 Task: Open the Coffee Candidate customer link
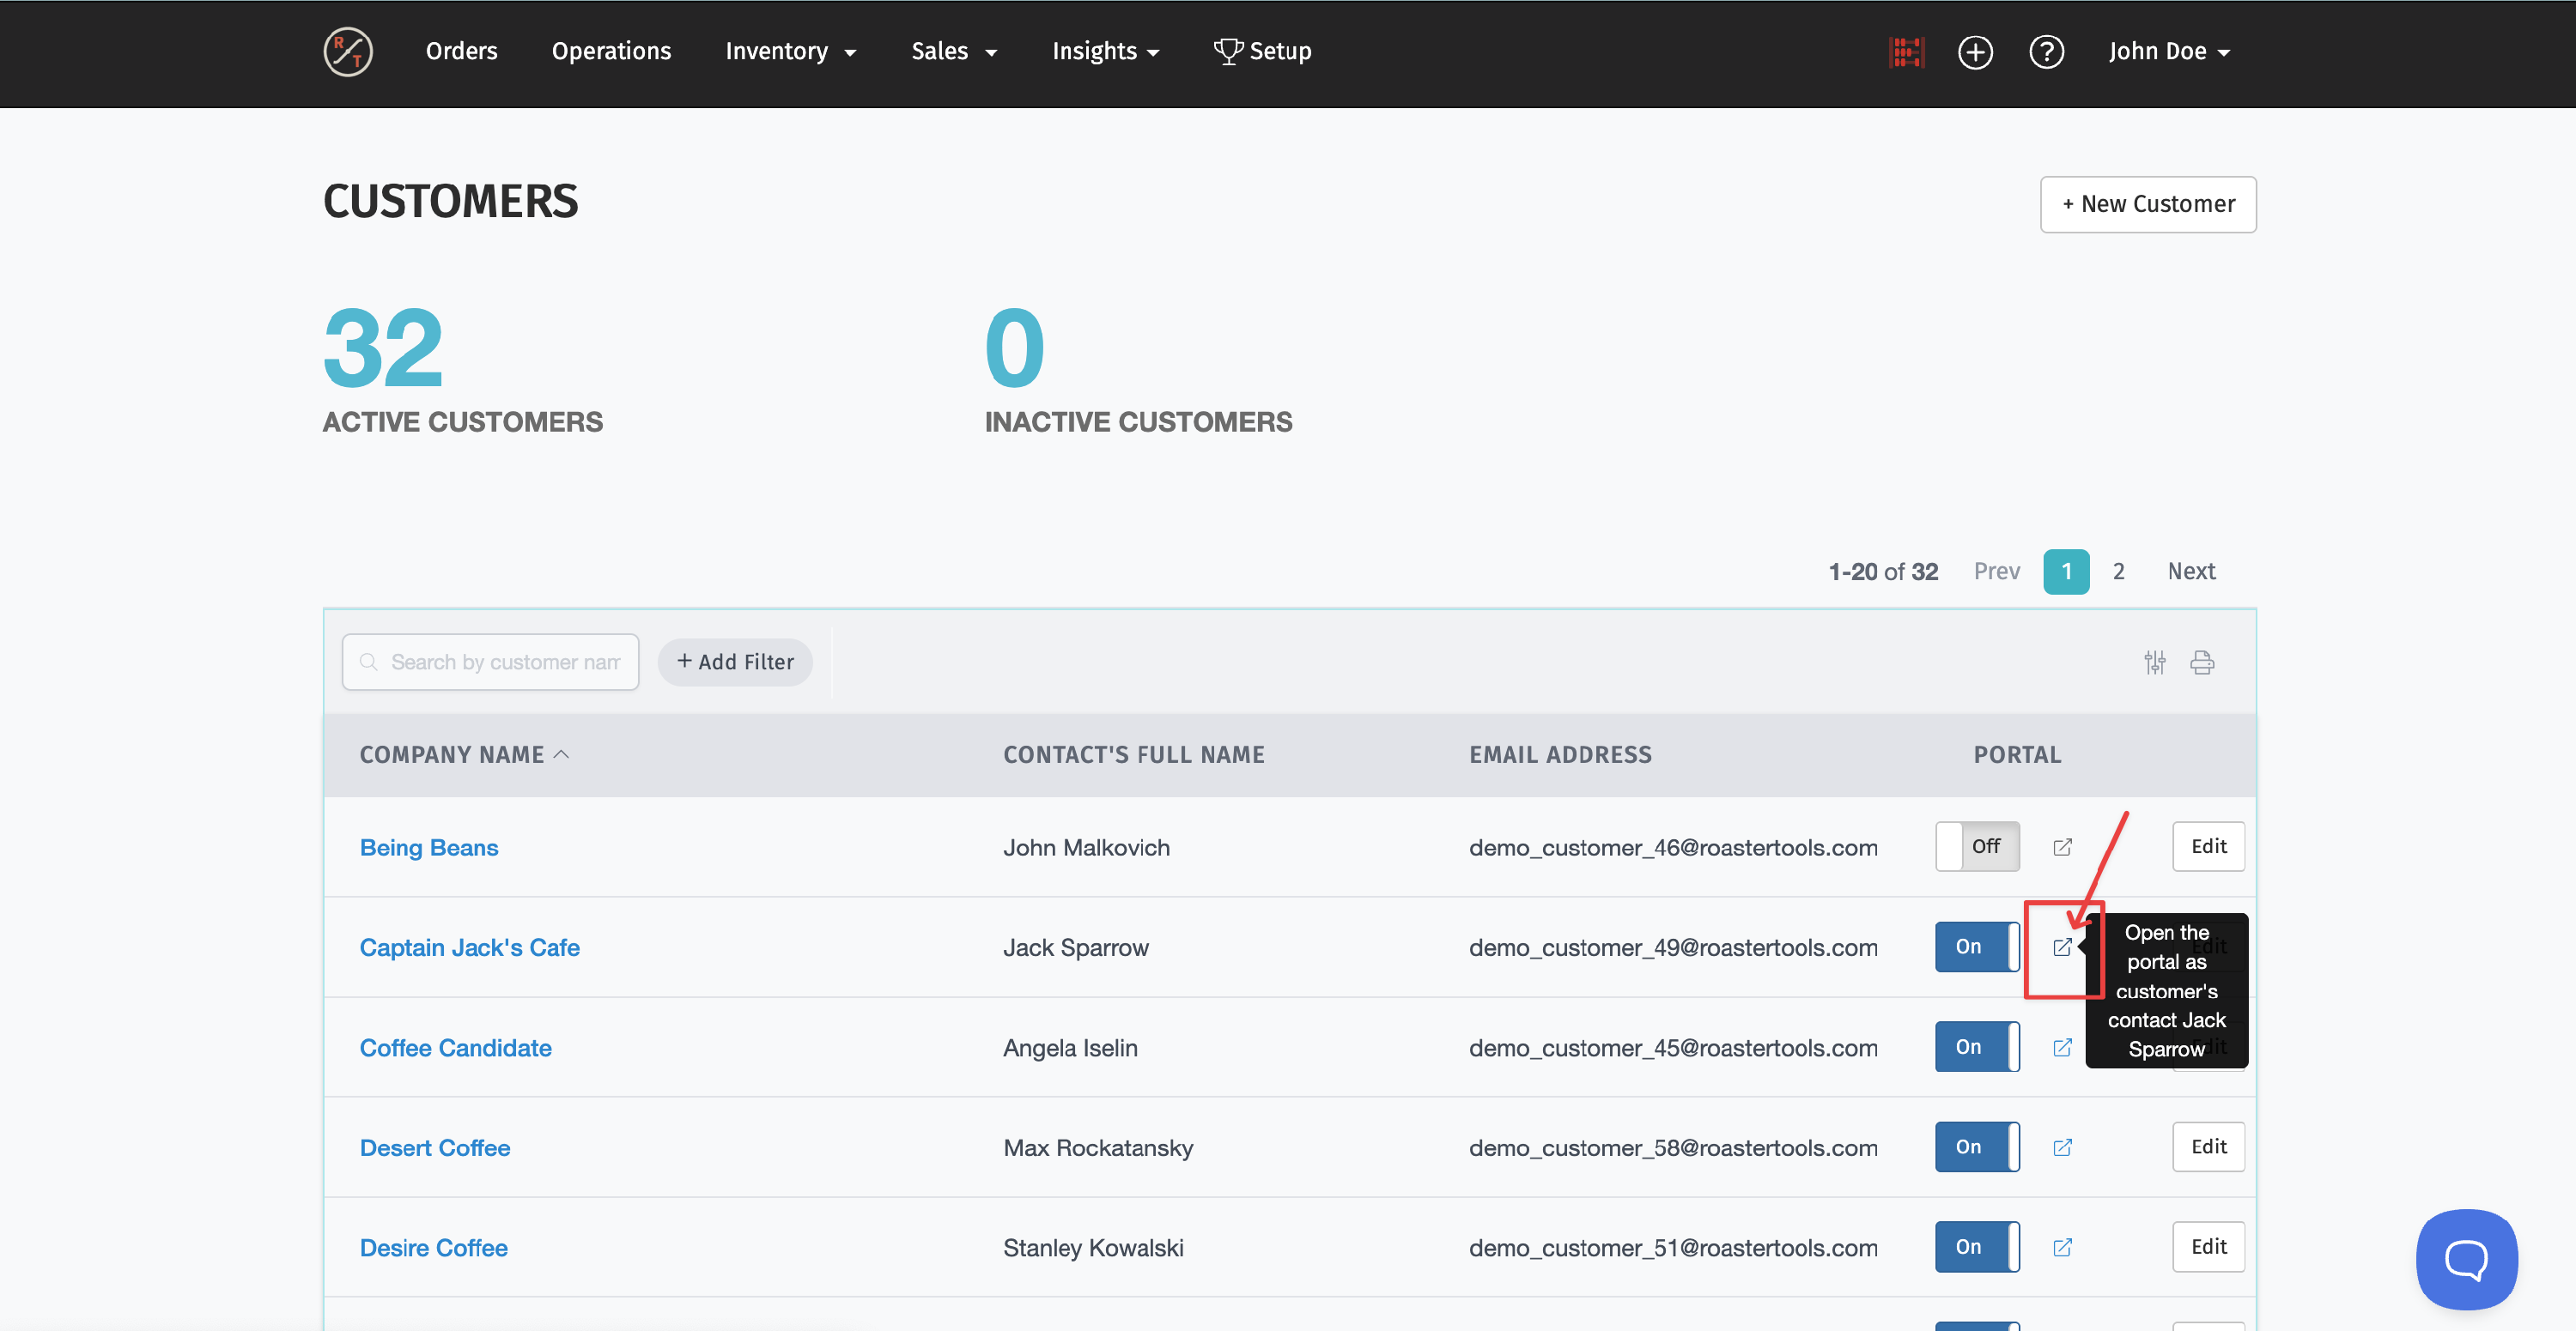pyautogui.click(x=455, y=1047)
